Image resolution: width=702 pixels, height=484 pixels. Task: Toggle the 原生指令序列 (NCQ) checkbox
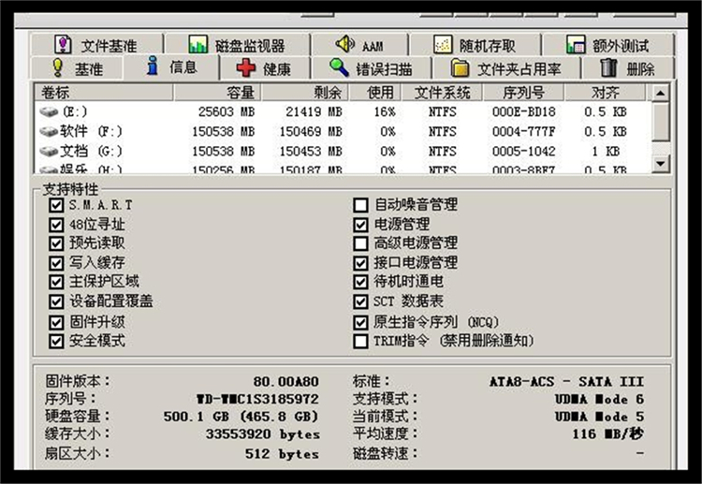(x=360, y=322)
